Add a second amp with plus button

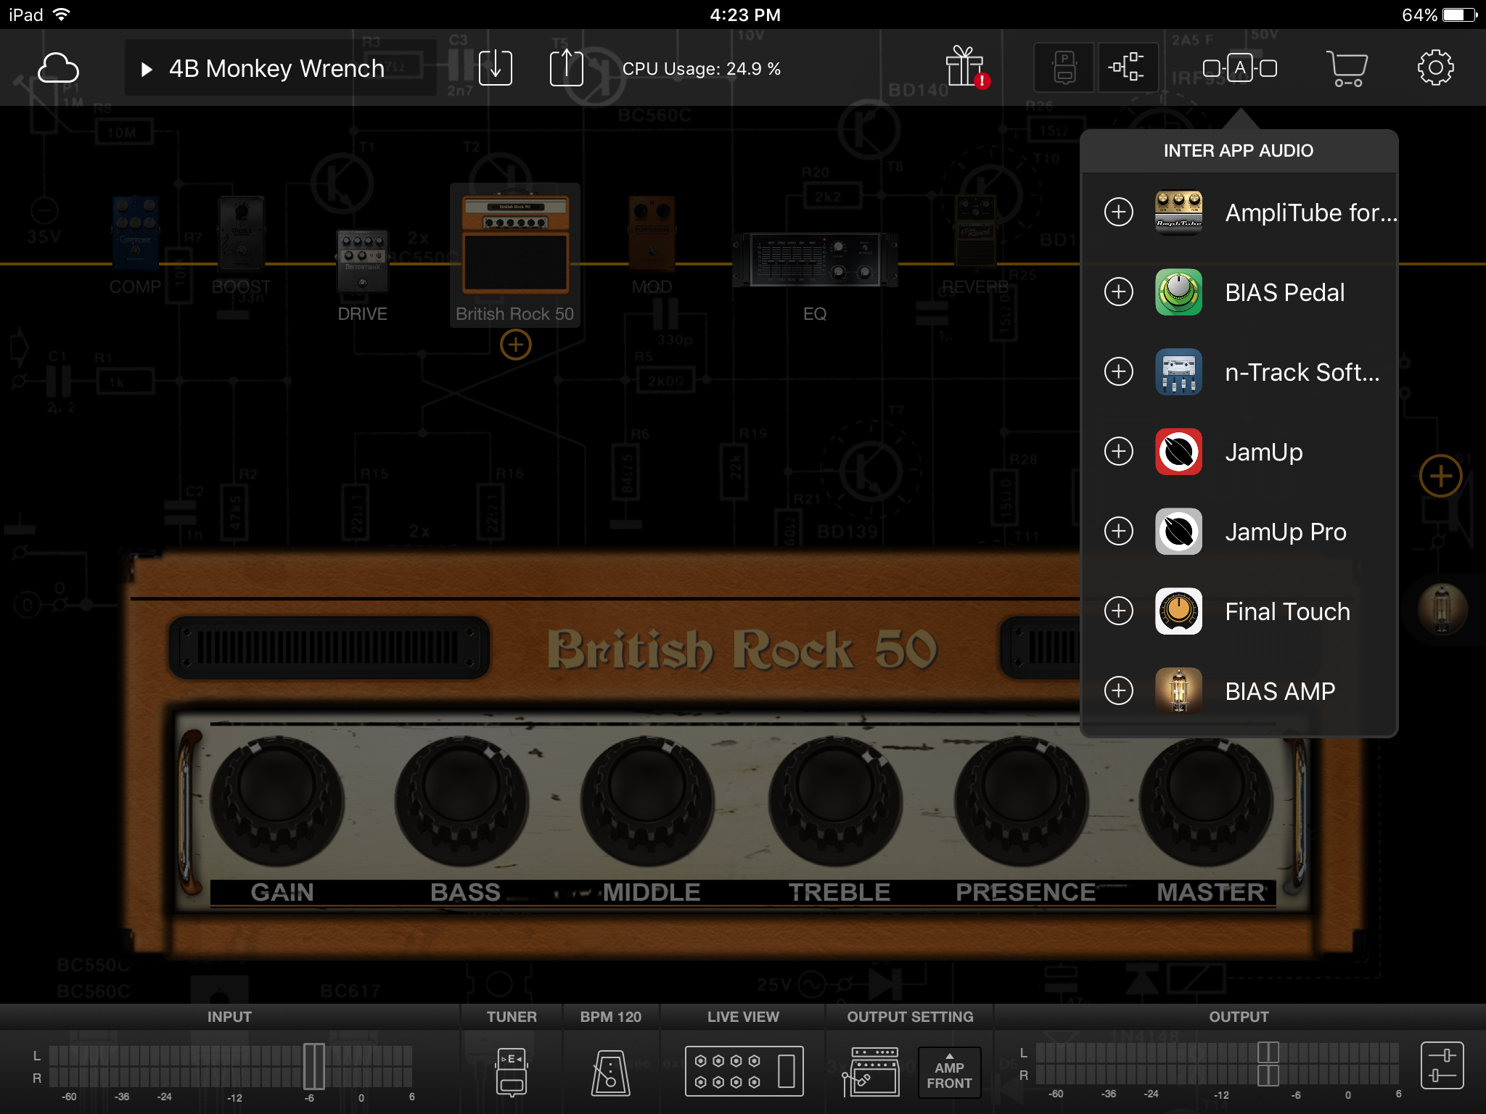point(516,344)
